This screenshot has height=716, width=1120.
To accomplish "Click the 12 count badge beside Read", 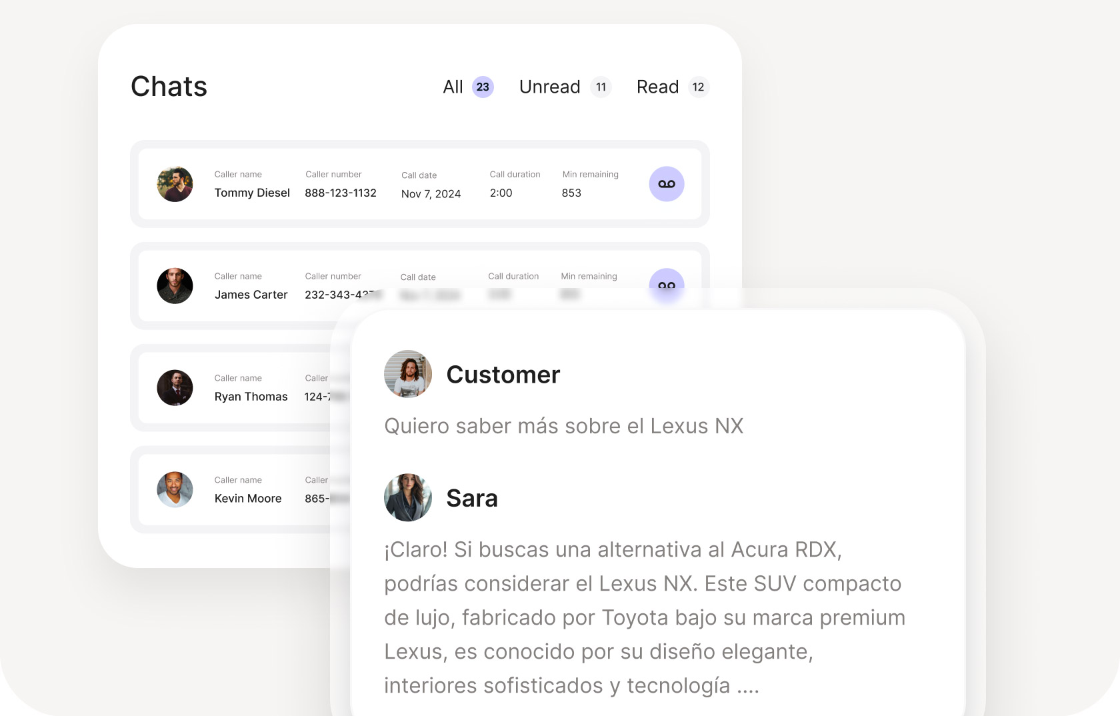I will pyautogui.click(x=698, y=87).
